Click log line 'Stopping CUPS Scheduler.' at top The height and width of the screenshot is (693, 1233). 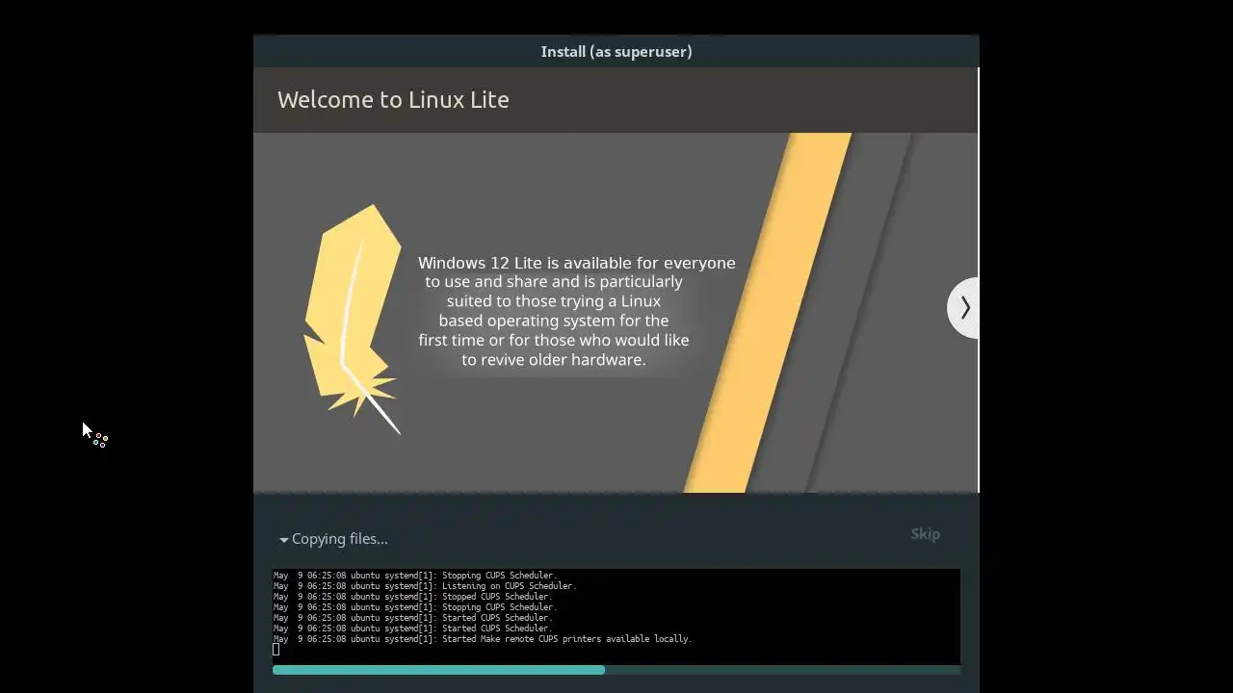[415, 576]
